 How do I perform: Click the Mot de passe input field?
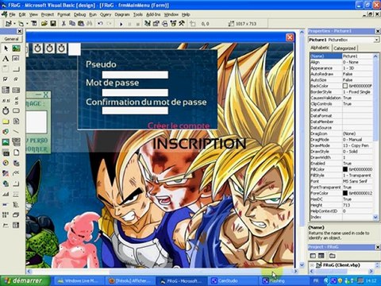click(x=135, y=93)
